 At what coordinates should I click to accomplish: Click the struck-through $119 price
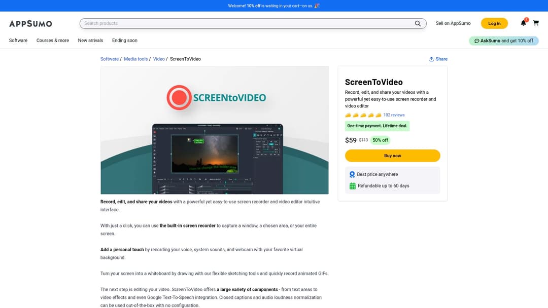363,140
